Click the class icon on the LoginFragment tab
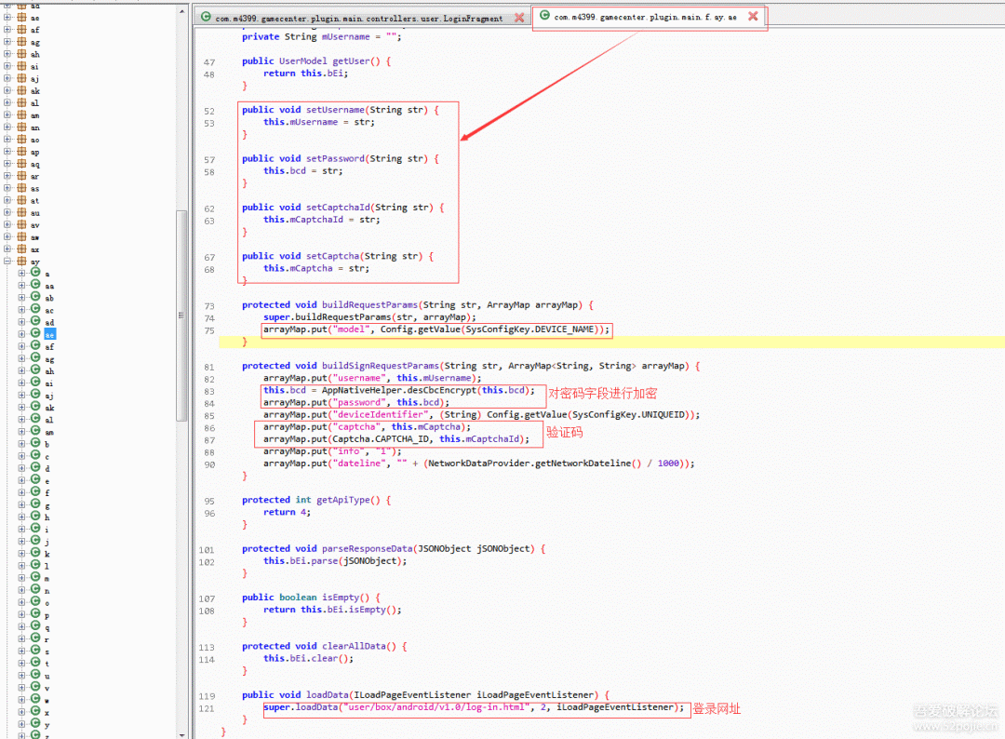Image resolution: width=1005 pixels, height=739 pixels. [x=206, y=18]
